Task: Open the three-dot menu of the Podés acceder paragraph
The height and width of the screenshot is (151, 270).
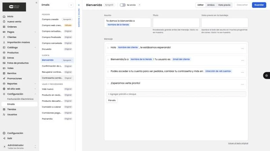Action: click(x=242, y=72)
